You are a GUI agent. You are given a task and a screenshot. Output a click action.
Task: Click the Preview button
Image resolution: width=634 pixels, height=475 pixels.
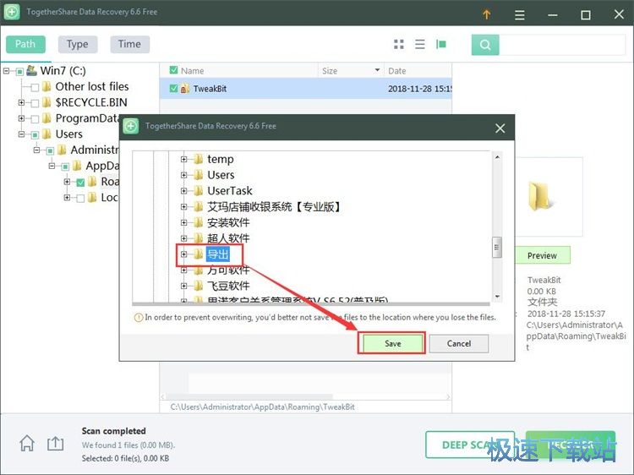click(x=542, y=255)
